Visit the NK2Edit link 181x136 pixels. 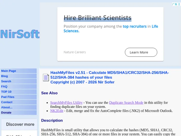57,111
